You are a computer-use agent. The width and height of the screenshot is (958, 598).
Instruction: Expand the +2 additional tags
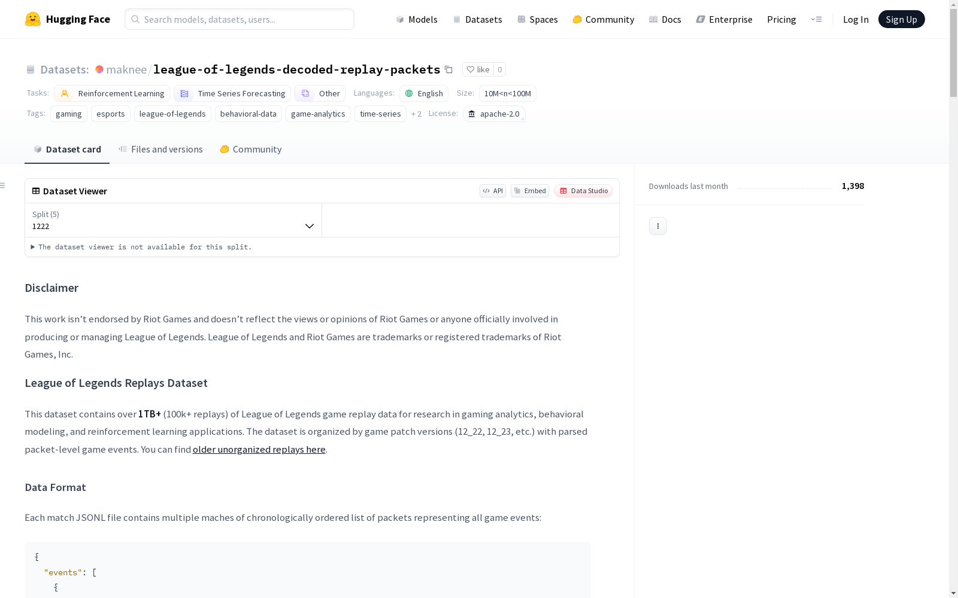(x=416, y=114)
